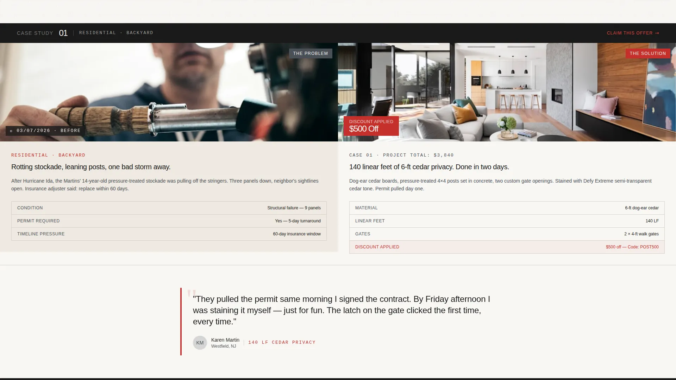Click Residential · Backyard in dark header
The image size is (676, 380).
tap(116, 33)
